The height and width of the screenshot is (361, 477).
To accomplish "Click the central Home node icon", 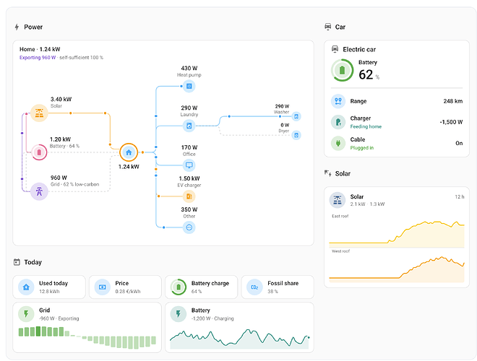I will tap(129, 152).
